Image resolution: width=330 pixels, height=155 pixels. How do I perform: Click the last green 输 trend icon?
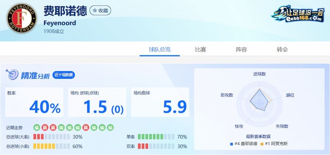(x=110, y=128)
